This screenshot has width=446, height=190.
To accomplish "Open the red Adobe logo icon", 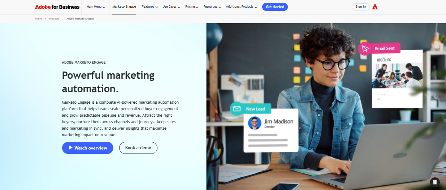I will [x=375, y=7].
